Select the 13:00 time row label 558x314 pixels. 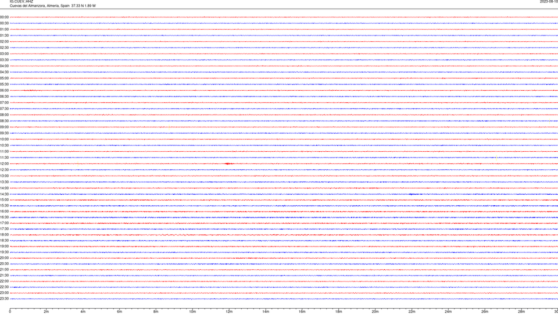click(4, 176)
